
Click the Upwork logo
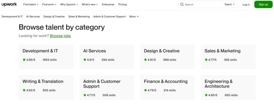coord(9,4)
